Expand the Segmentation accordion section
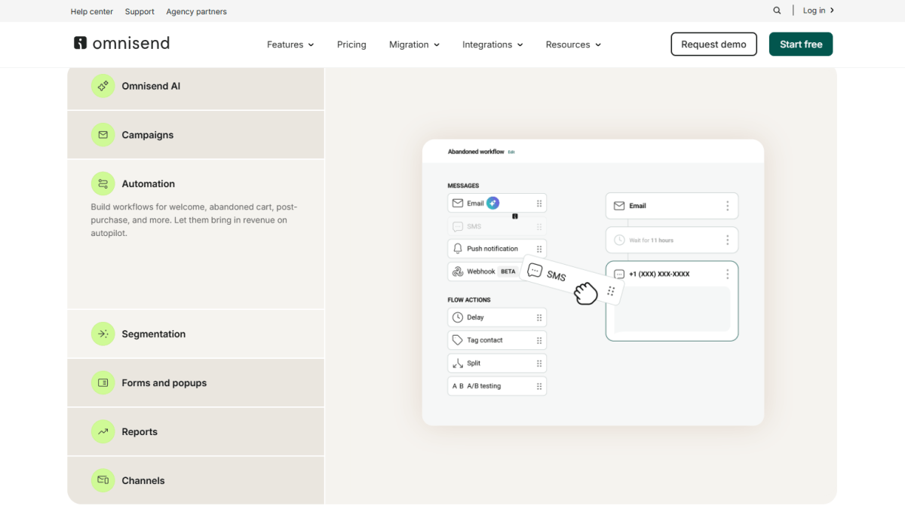Screen dimensions: 905x512 click(196, 334)
